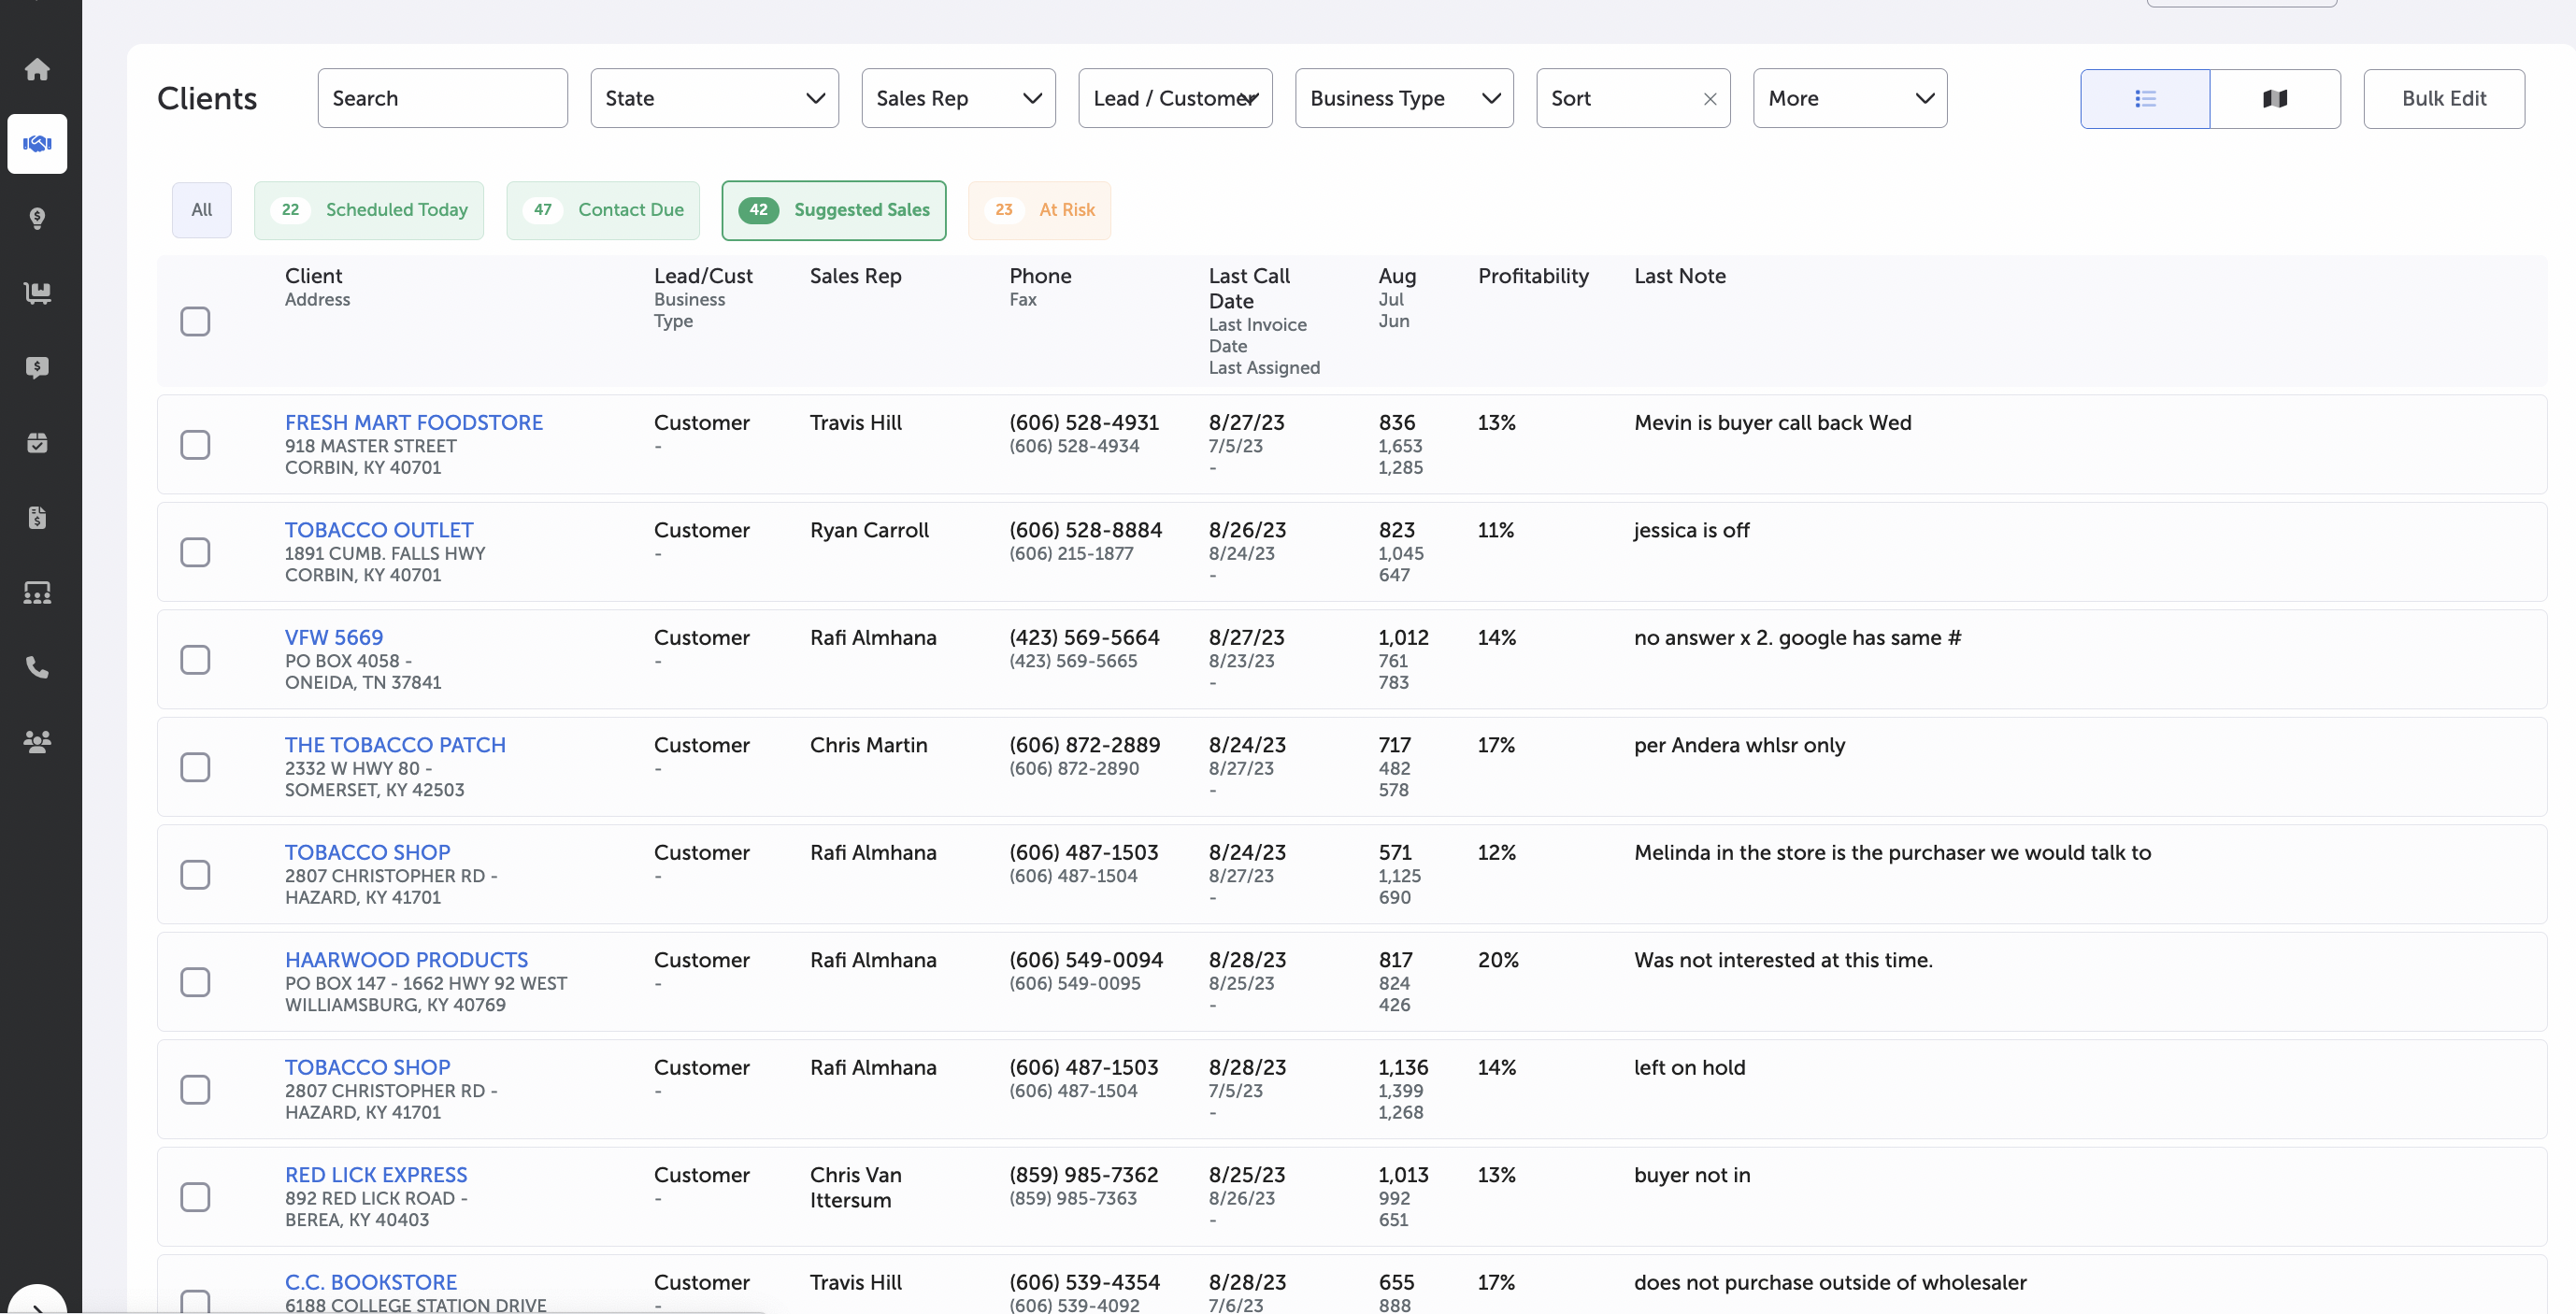Select the package delivery icon in sidebar
This screenshot has width=2576, height=1314.
click(37, 442)
